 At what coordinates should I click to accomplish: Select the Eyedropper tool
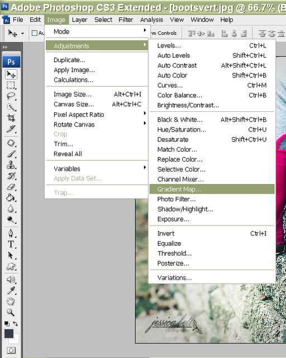point(11,290)
